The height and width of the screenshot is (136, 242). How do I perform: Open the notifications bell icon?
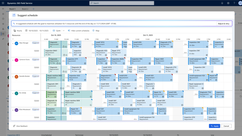point(222,3)
